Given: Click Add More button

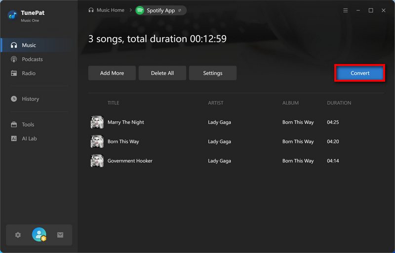Looking at the screenshot, I should click(112, 73).
